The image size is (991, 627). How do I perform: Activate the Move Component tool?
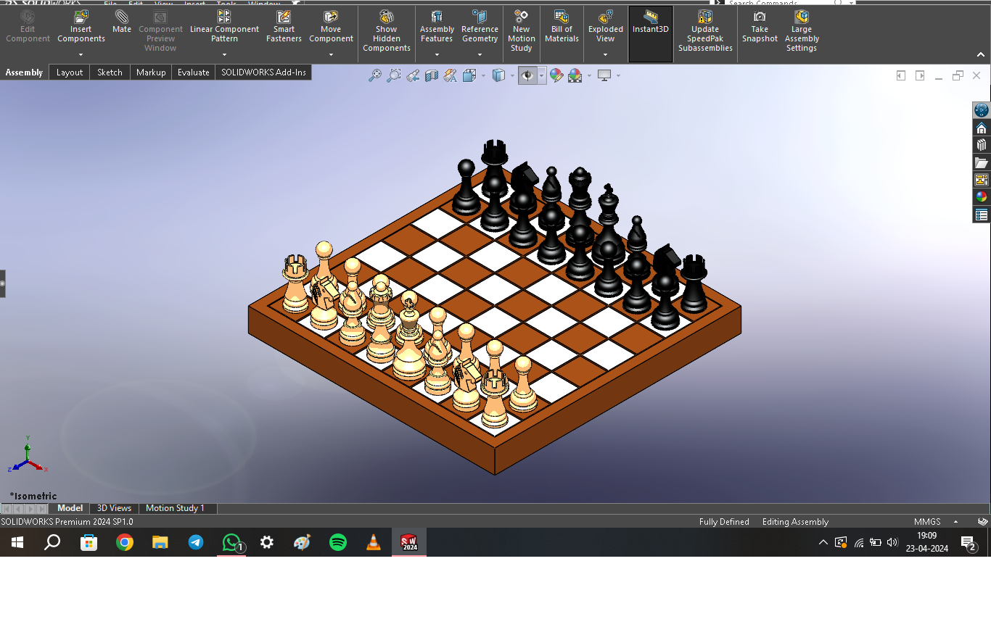click(x=331, y=29)
